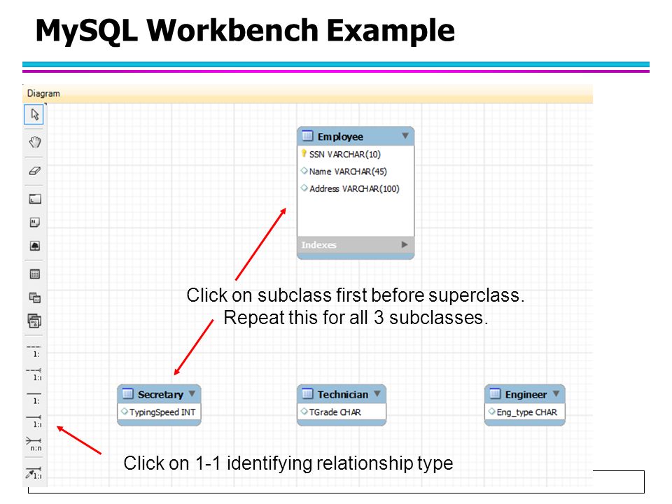
Task: Click the diamond icon beside Address column
Action: (304, 188)
